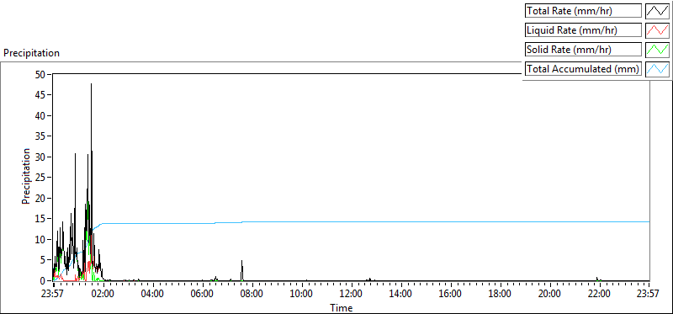Image resolution: width=673 pixels, height=314 pixels.
Task: Click the 02:00 time axis label
Action: (103, 295)
